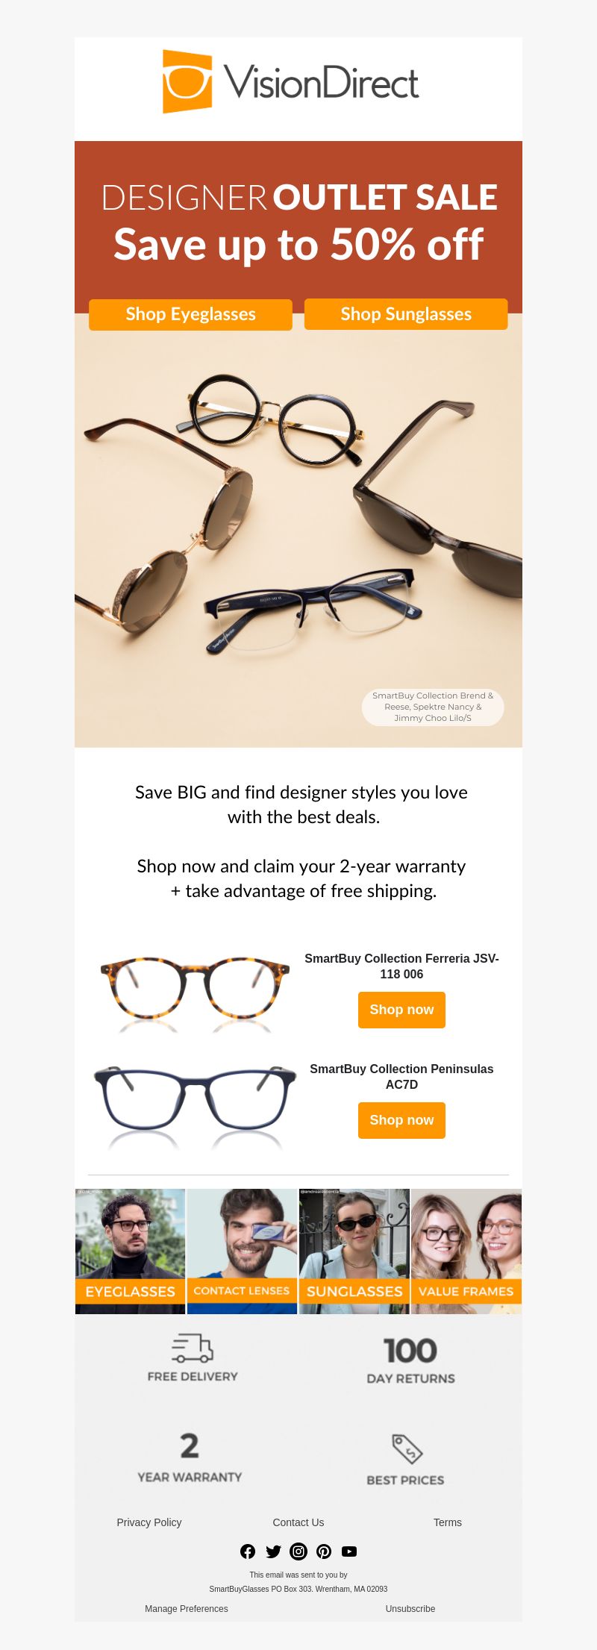Open the Value Frames category tile

(466, 1251)
